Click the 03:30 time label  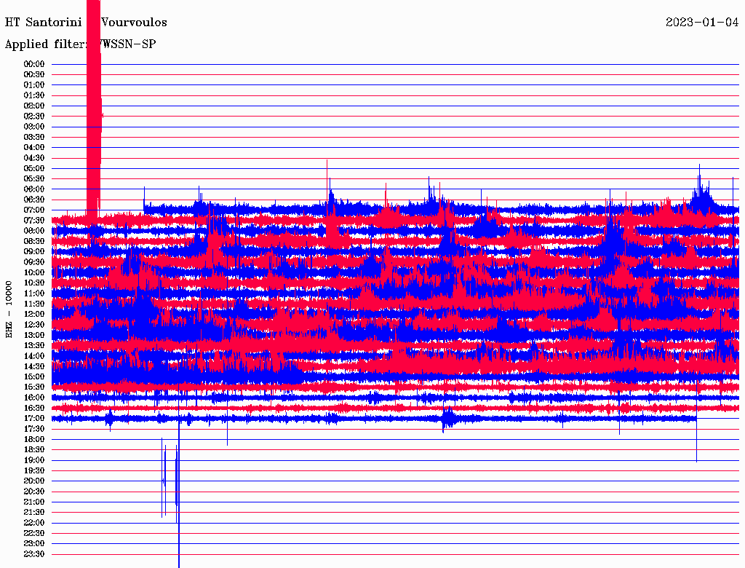point(34,137)
